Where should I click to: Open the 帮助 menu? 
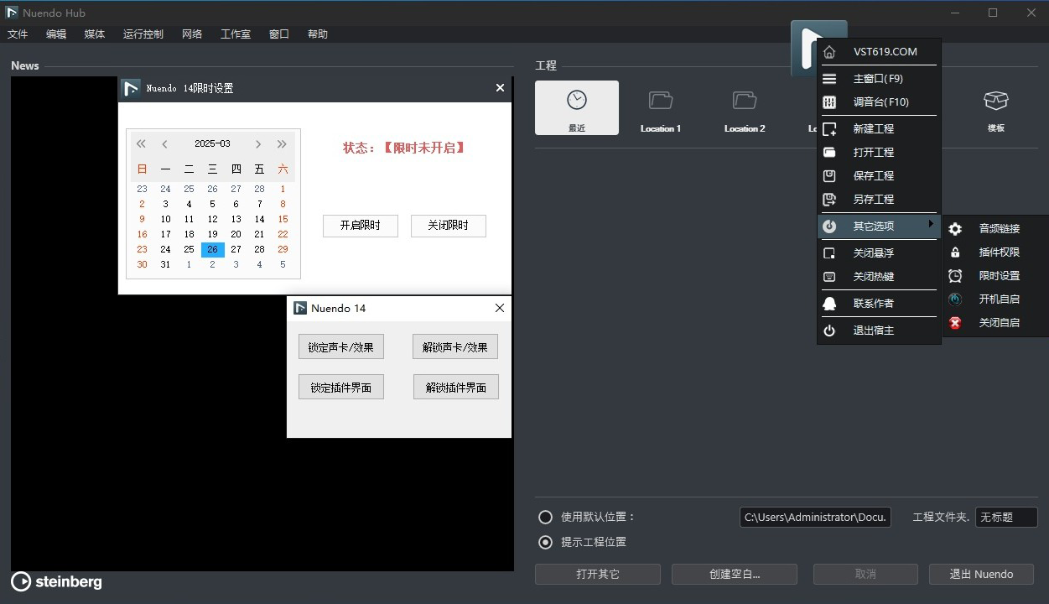[317, 34]
